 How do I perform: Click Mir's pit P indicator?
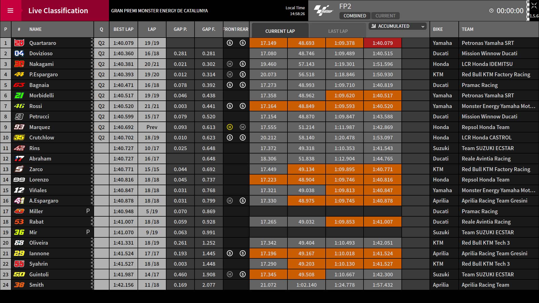point(88,232)
